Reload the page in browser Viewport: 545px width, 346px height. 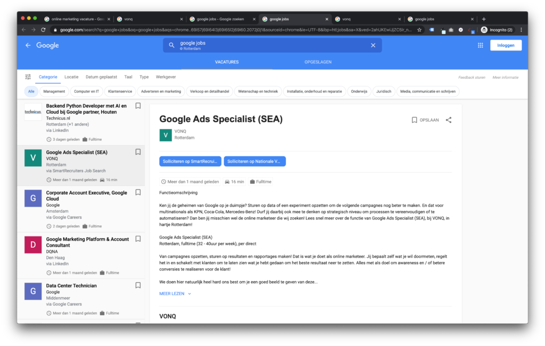coord(43,30)
